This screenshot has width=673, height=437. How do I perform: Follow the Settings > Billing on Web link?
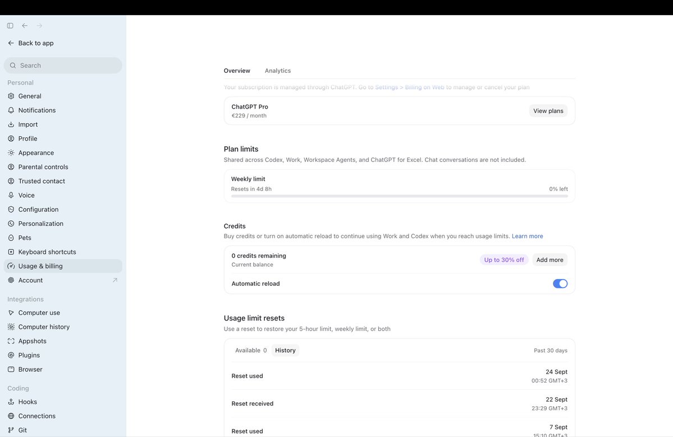click(x=409, y=87)
